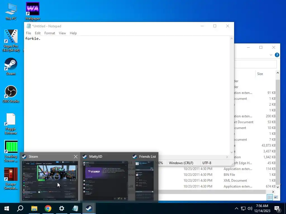Image resolution: width=286 pixels, height=214 pixels.
Task: Click File Explorer vertical scrollbar down arrow
Action: click(x=278, y=187)
